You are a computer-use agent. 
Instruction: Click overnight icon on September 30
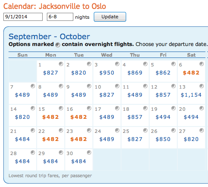(89, 152)
